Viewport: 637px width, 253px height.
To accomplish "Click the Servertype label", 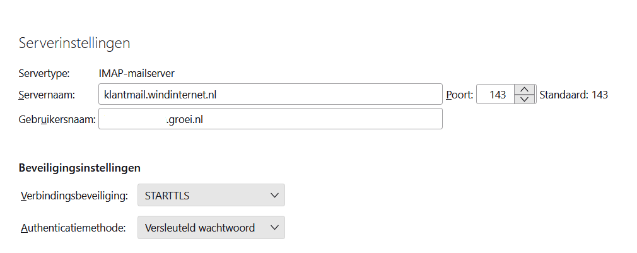I will click(44, 74).
